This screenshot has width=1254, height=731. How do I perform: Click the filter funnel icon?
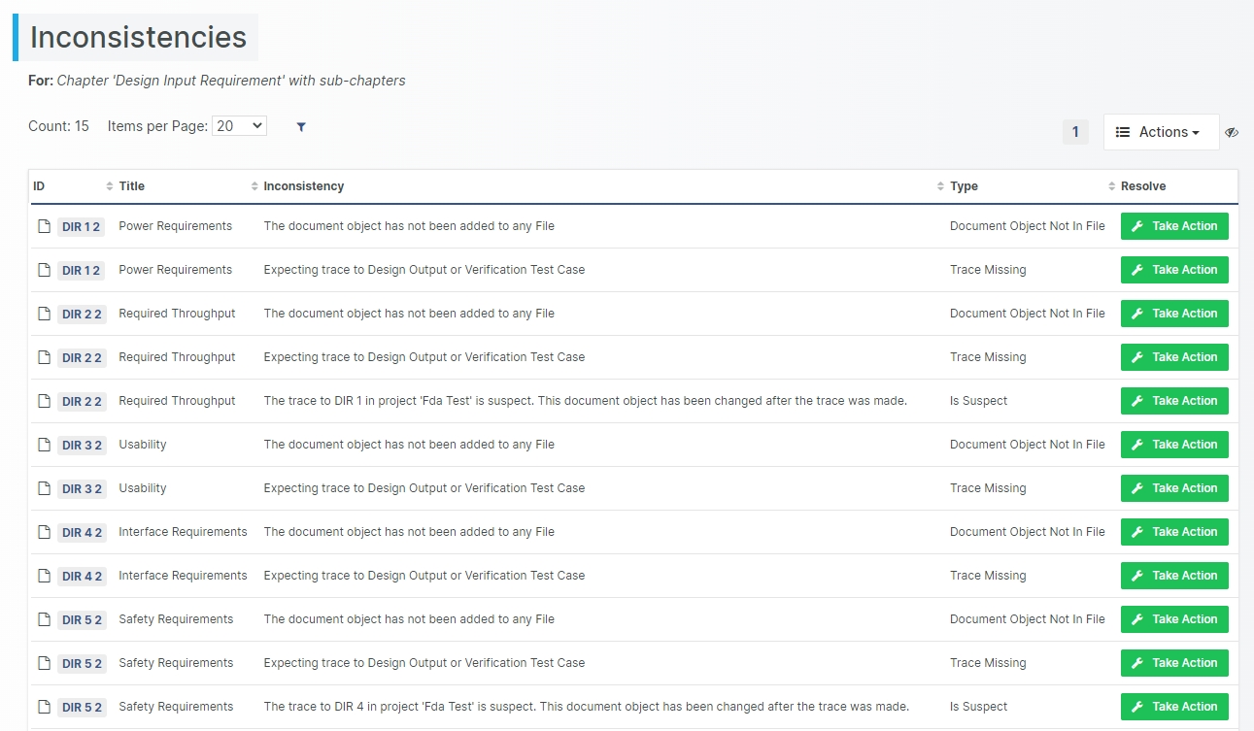301,127
